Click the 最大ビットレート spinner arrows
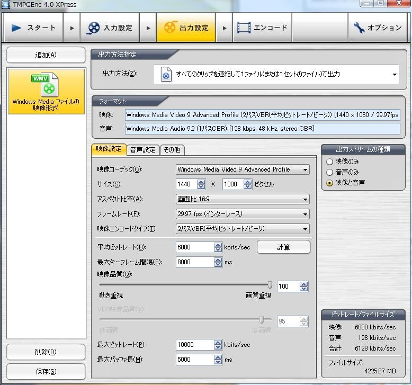The image size is (412, 385). tap(218, 345)
